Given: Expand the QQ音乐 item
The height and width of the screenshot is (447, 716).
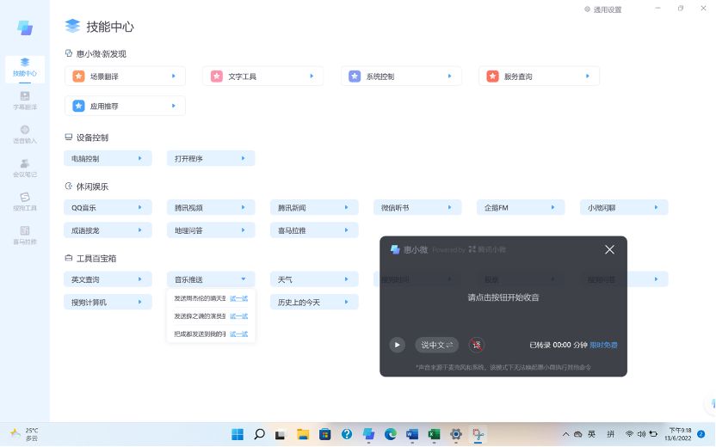Looking at the screenshot, I should tap(108, 207).
